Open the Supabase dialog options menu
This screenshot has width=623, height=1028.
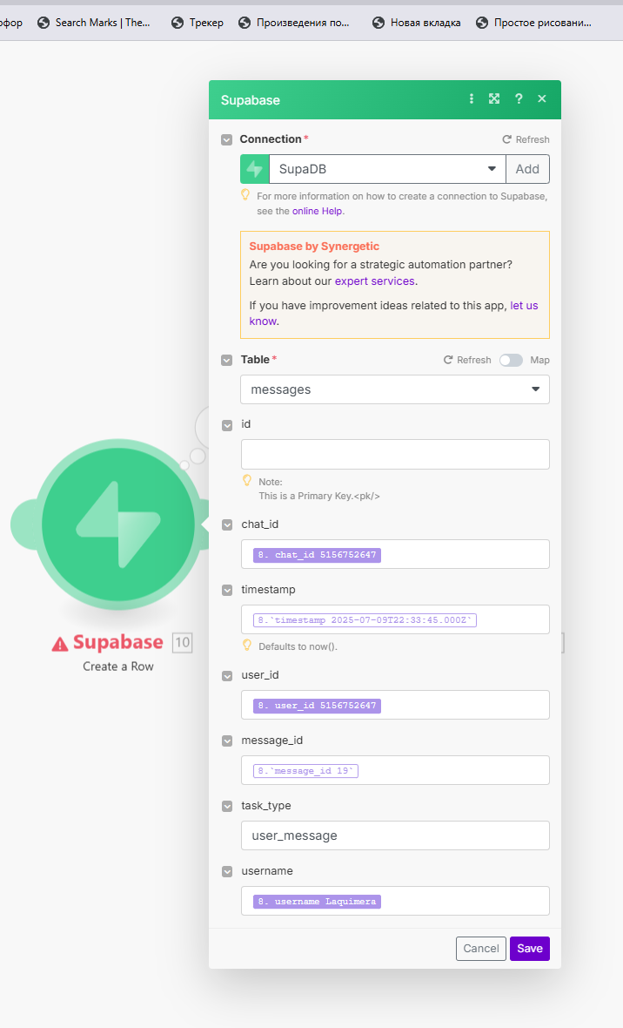pos(472,99)
